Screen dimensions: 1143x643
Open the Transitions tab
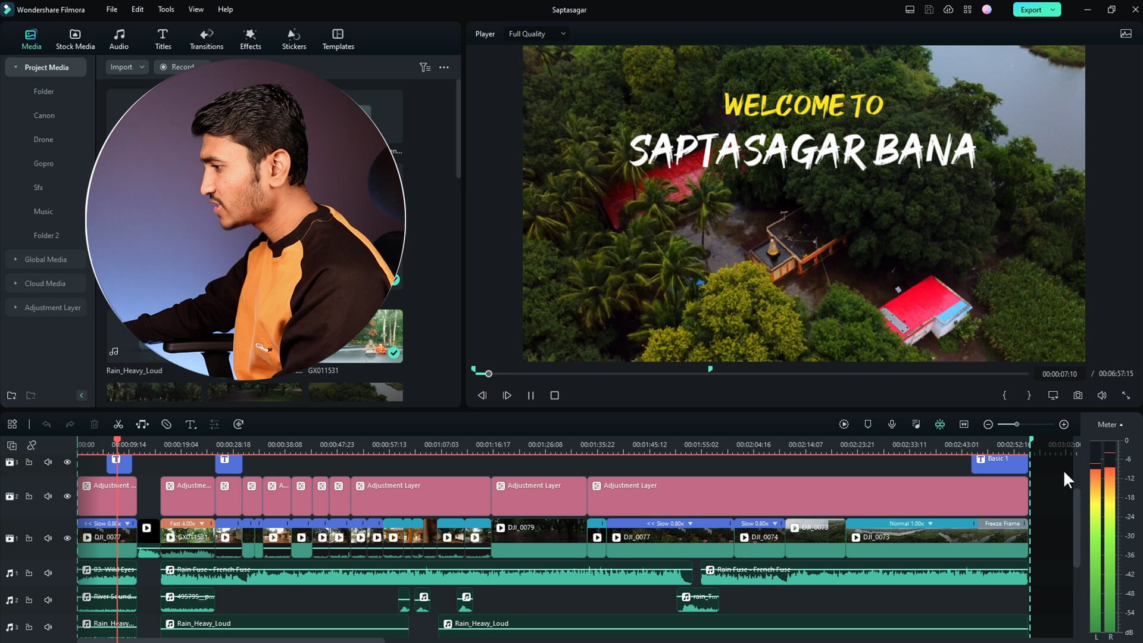point(207,39)
